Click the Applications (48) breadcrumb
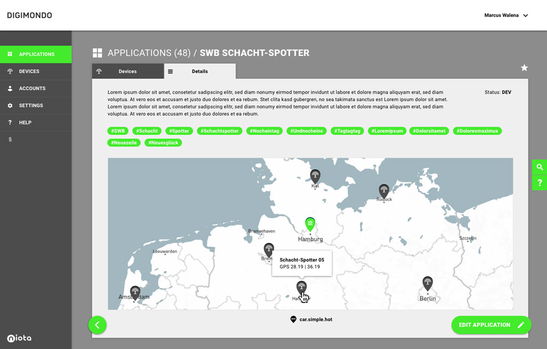The width and height of the screenshot is (547, 349). 149,53
